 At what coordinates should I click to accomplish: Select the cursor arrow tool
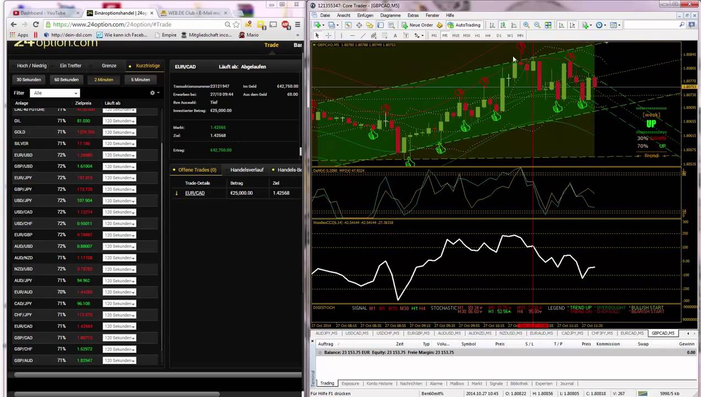(x=317, y=35)
